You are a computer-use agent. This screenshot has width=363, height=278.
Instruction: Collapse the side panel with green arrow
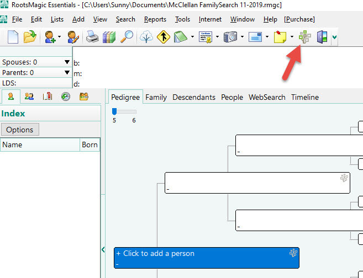click(103, 249)
